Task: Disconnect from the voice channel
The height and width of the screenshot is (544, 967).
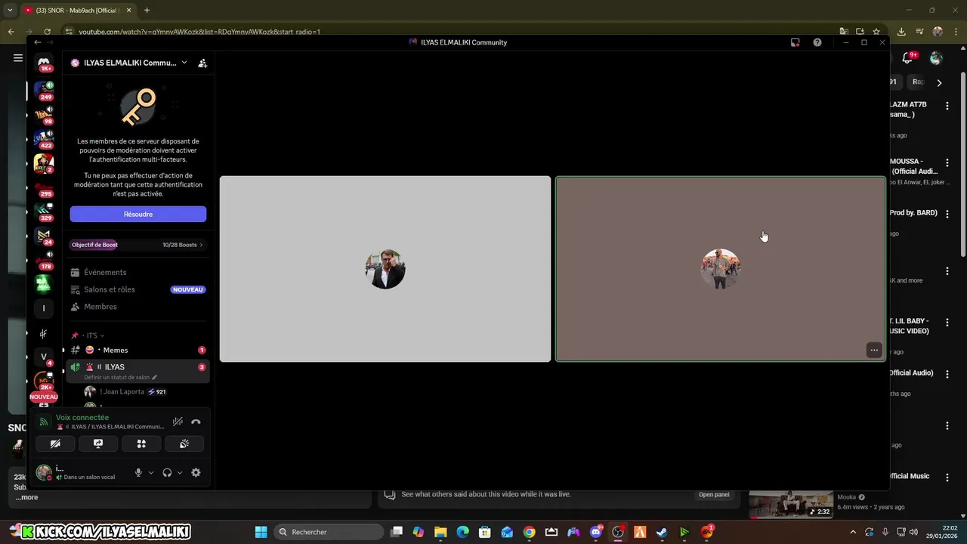Action: click(x=196, y=422)
